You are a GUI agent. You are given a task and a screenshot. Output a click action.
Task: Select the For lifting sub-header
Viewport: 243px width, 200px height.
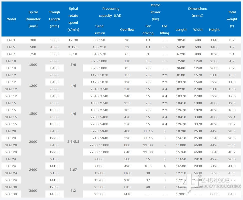(164, 29)
